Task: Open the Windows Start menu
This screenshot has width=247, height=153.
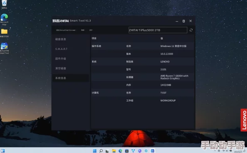Action: pos(95,151)
